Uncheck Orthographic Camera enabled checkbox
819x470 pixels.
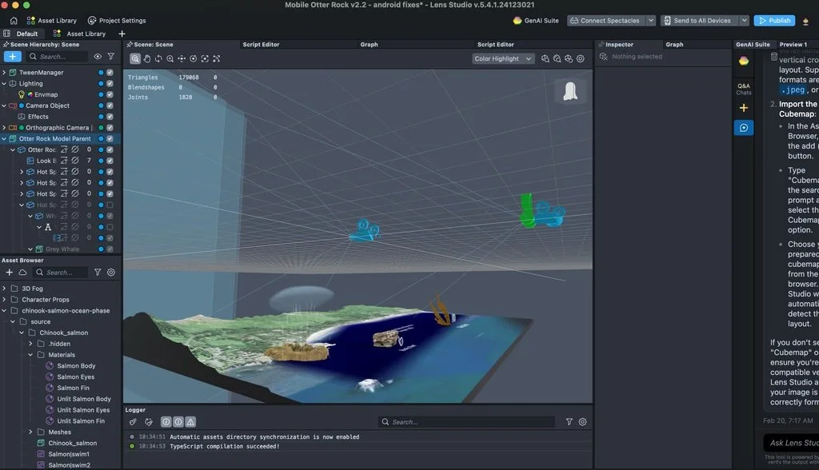(x=110, y=127)
